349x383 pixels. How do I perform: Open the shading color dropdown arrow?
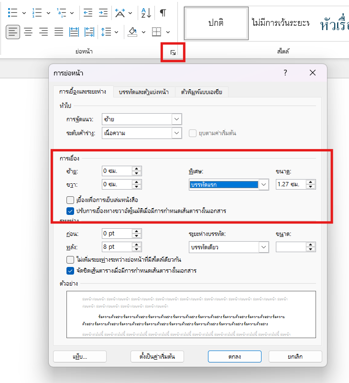pos(143,32)
